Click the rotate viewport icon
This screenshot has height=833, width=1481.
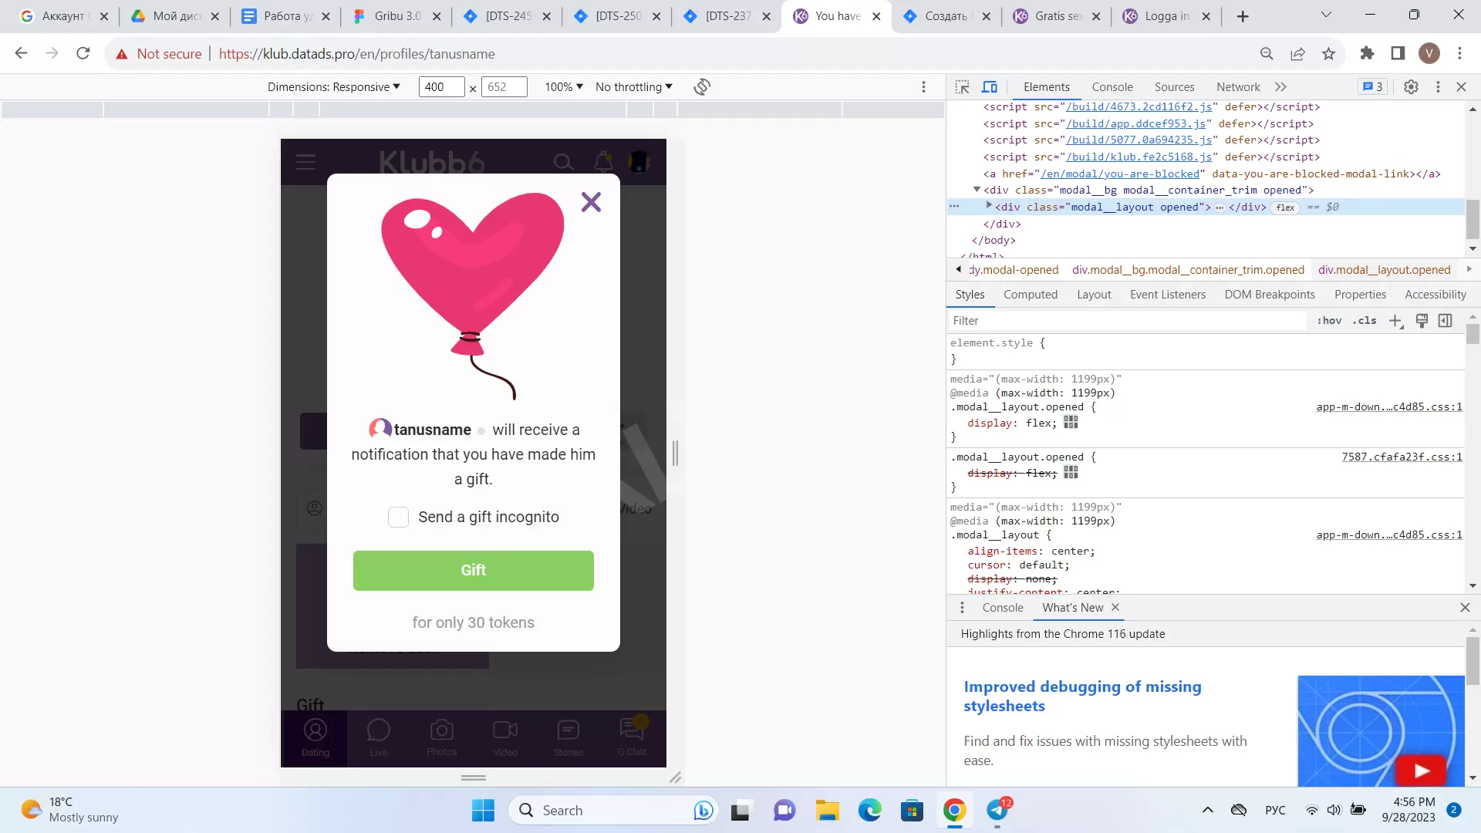click(701, 87)
